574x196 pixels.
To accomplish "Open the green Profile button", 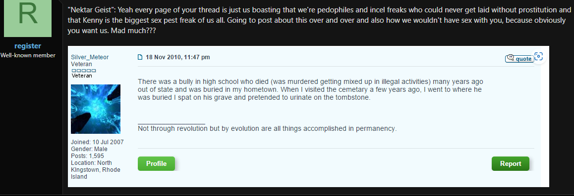I will pos(156,163).
